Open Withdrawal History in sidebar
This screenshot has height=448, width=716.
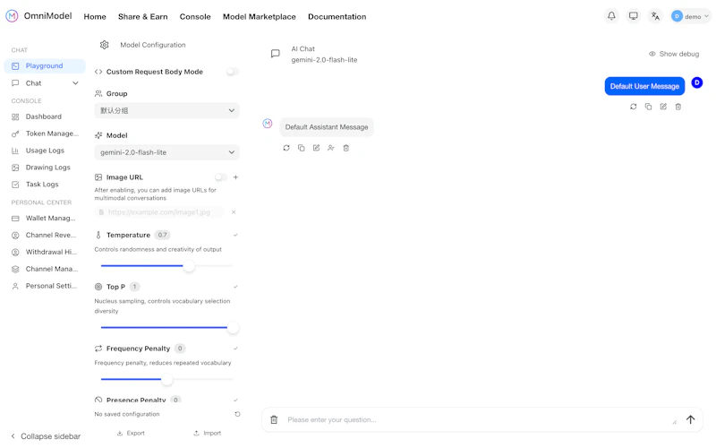pos(45,252)
